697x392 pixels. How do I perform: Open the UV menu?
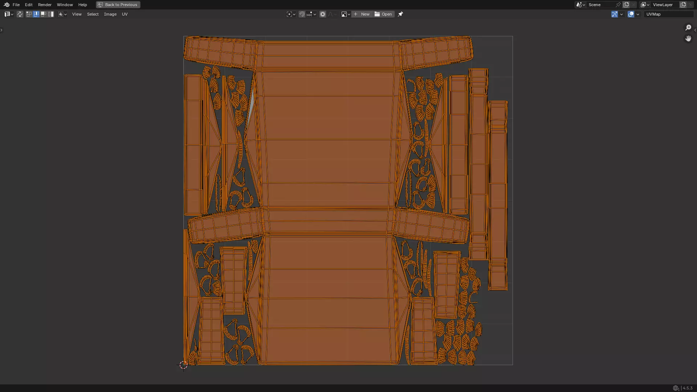pyautogui.click(x=125, y=14)
